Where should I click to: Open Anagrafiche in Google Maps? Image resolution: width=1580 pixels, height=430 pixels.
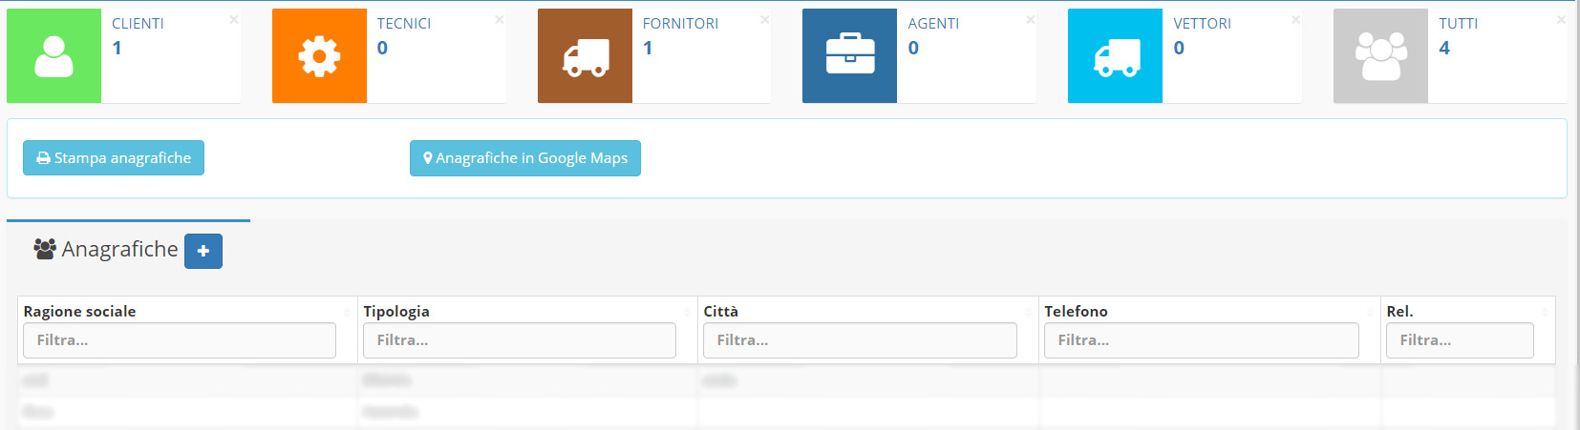point(525,158)
